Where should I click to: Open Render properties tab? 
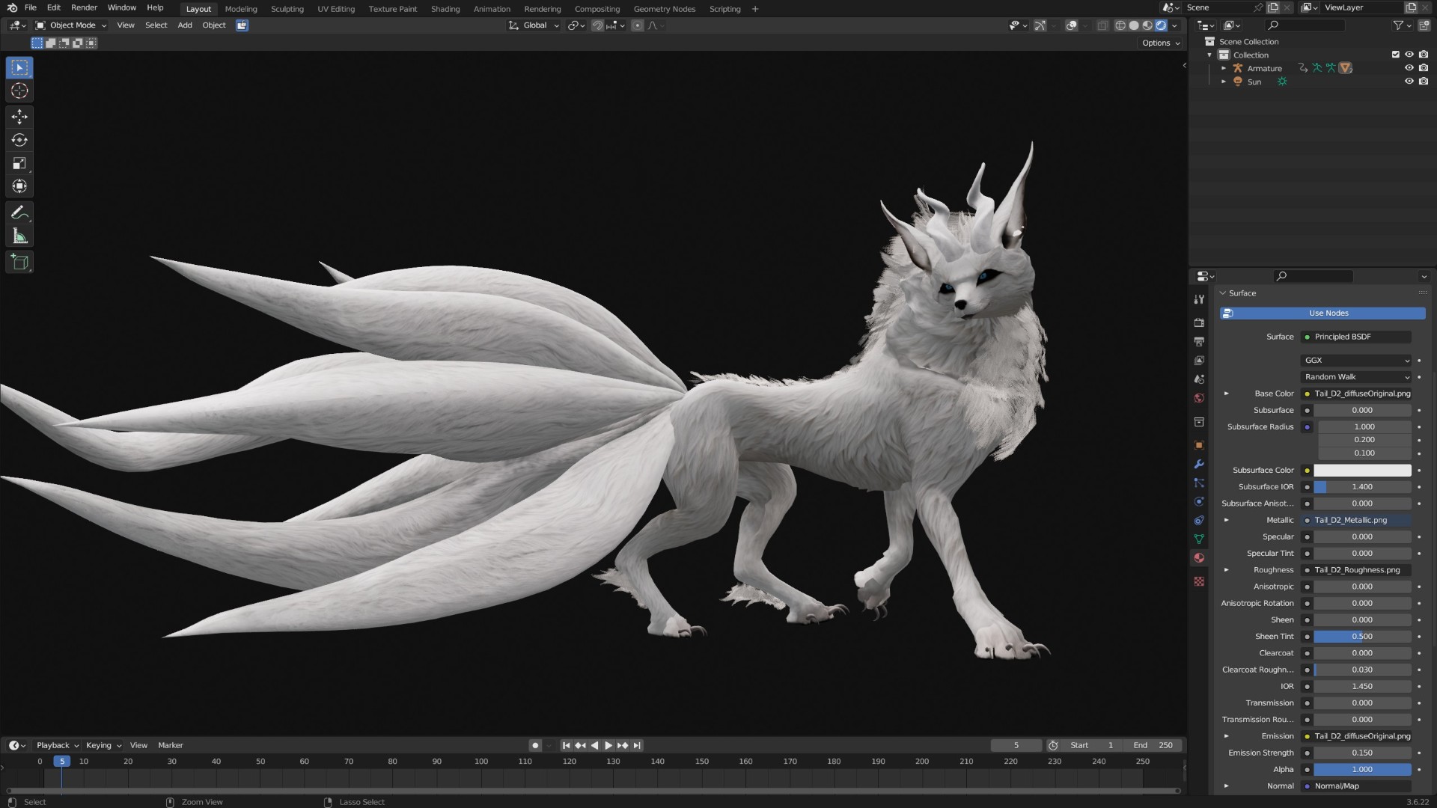click(x=1199, y=323)
